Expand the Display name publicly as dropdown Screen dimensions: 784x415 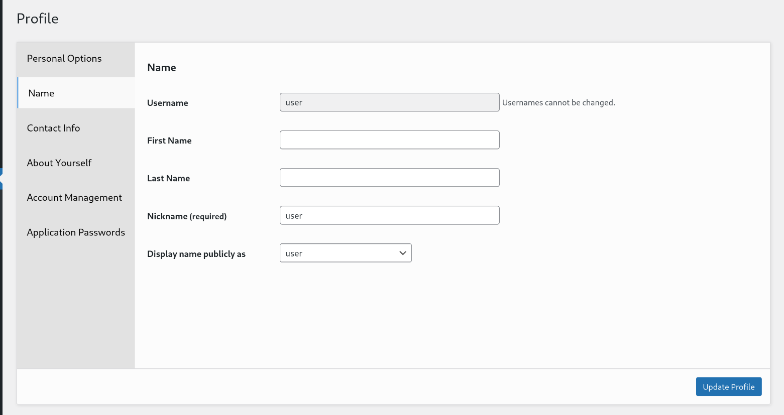pos(346,253)
